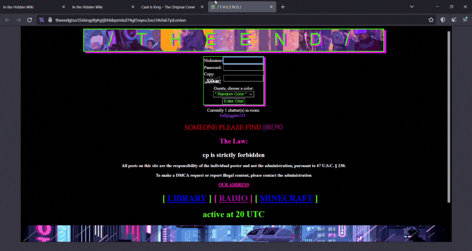Click the captcha image
Image resolution: width=472 pixels, height=251 pixels.
tap(212, 81)
